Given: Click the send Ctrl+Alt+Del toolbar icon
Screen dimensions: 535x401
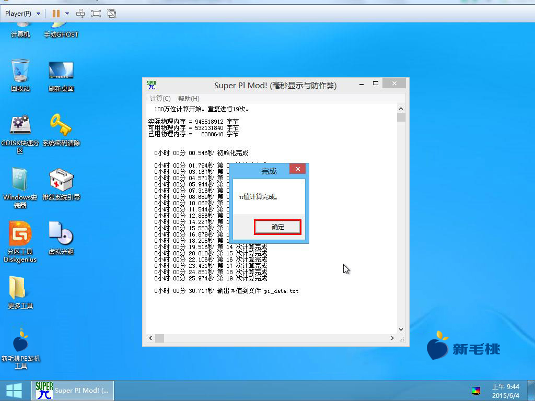Looking at the screenshot, I should [80, 14].
